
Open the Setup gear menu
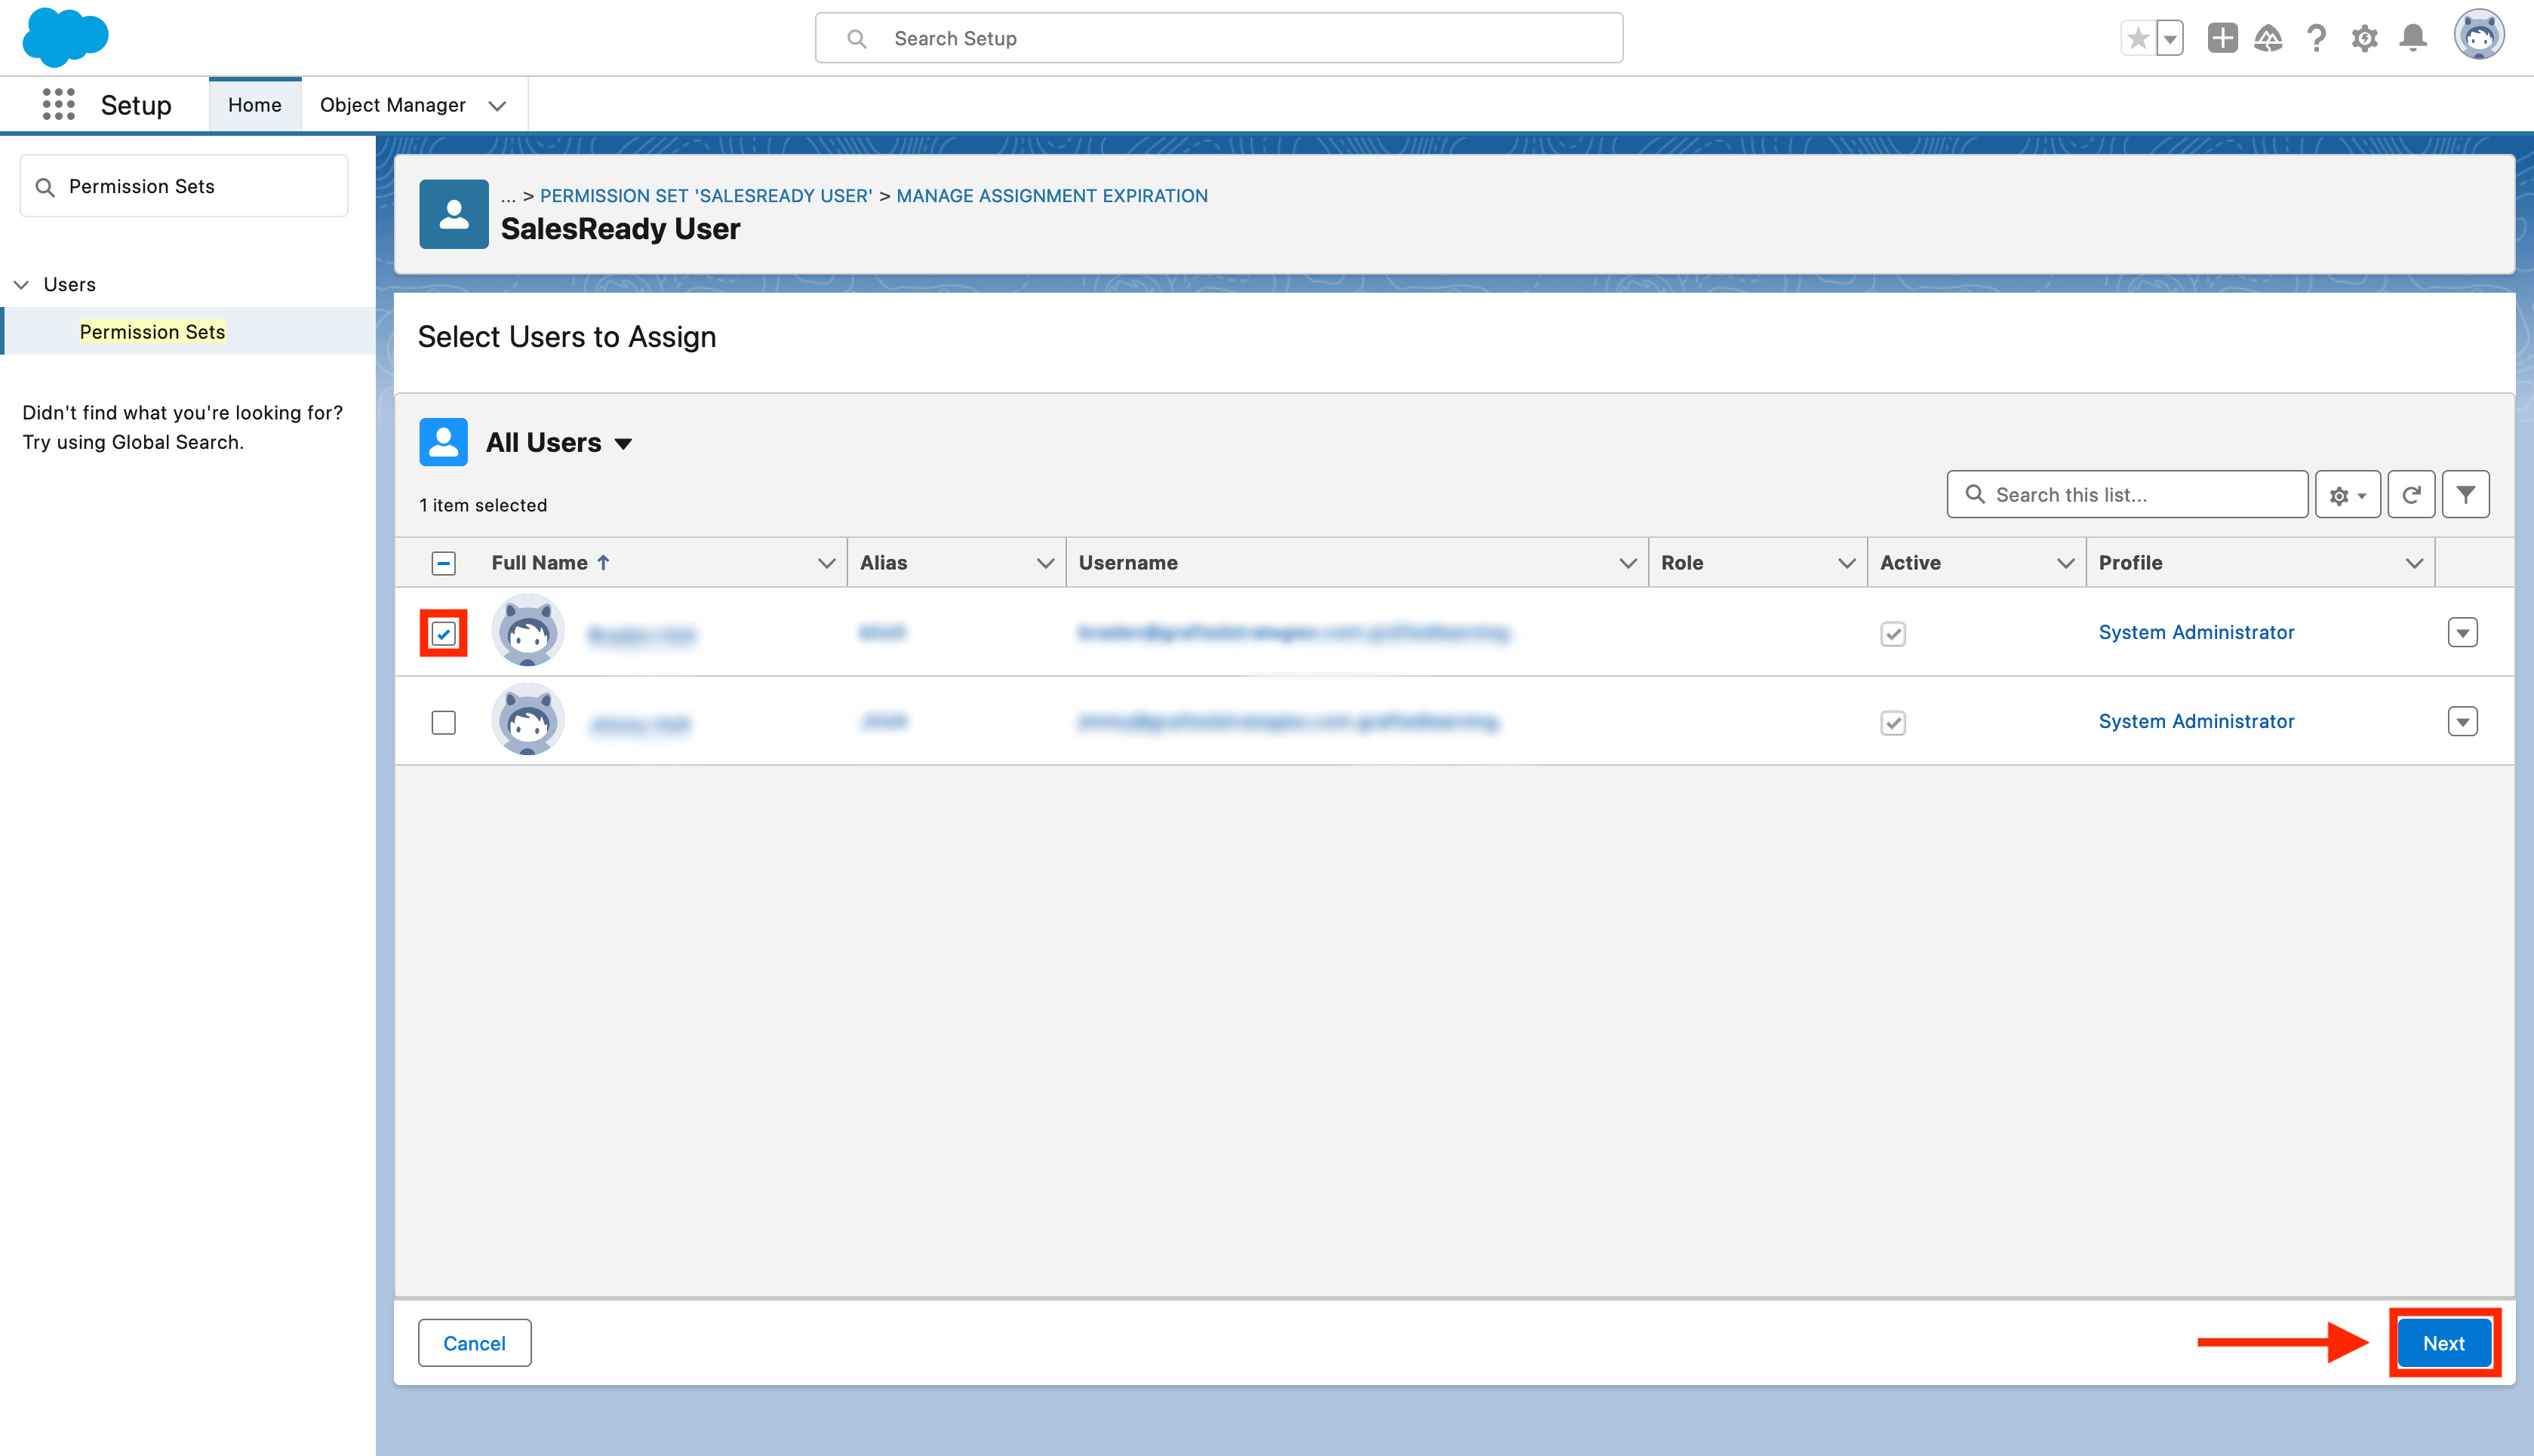(2364, 38)
